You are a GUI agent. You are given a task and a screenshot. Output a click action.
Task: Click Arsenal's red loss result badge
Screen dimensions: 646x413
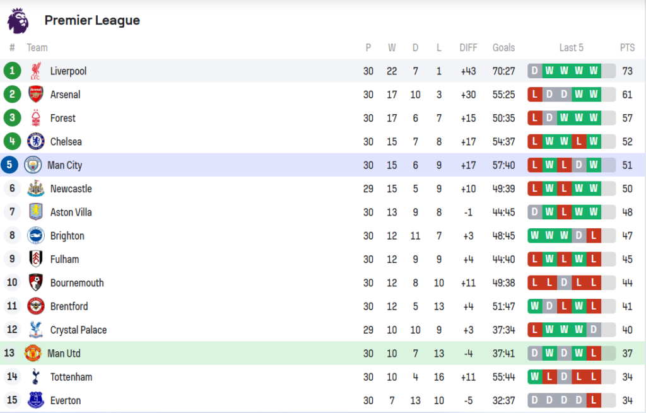pos(535,95)
